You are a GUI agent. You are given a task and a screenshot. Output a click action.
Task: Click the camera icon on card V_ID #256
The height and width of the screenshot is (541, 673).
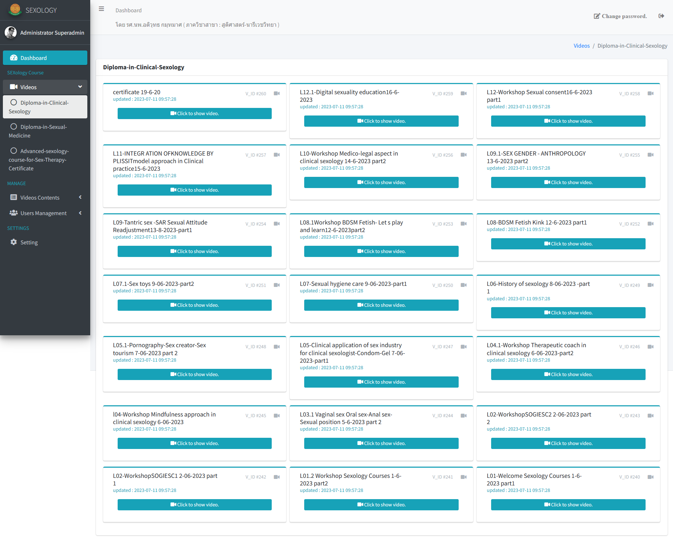click(x=464, y=155)
